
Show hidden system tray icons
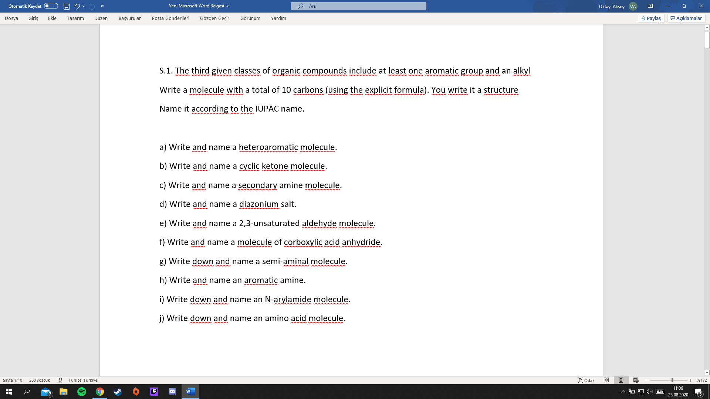click(x=623, y=392)
